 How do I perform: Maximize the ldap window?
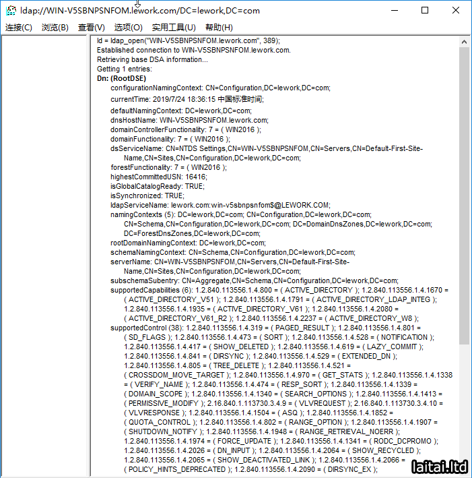click(425, 11)
